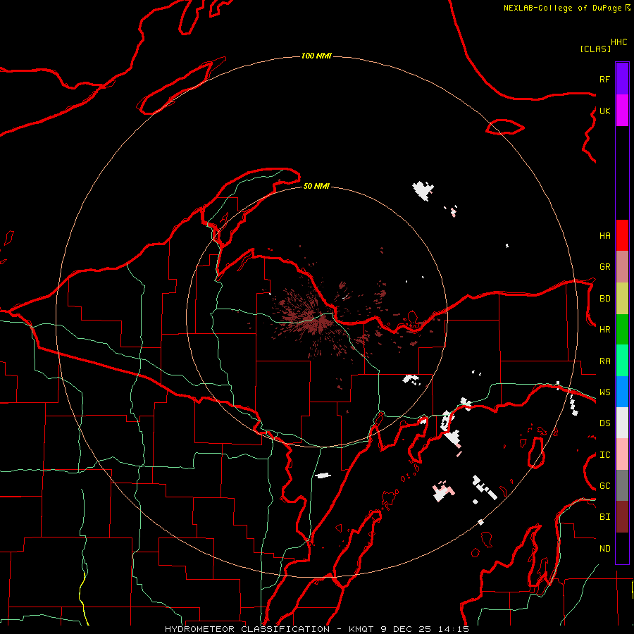Click the Hydrometeor Classification KMQT title caption
The height and width of the screenshot is (634, 634).
pyautogui.click(x=316, y=629)
